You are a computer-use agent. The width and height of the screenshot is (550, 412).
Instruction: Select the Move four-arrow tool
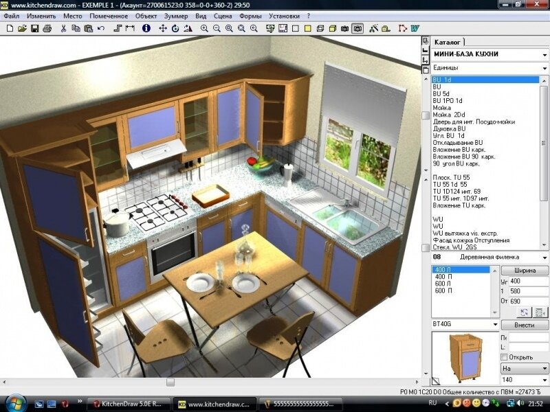tap(163, 29)
